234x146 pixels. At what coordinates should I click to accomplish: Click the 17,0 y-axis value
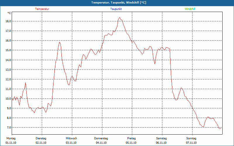[x=8, y=31]
